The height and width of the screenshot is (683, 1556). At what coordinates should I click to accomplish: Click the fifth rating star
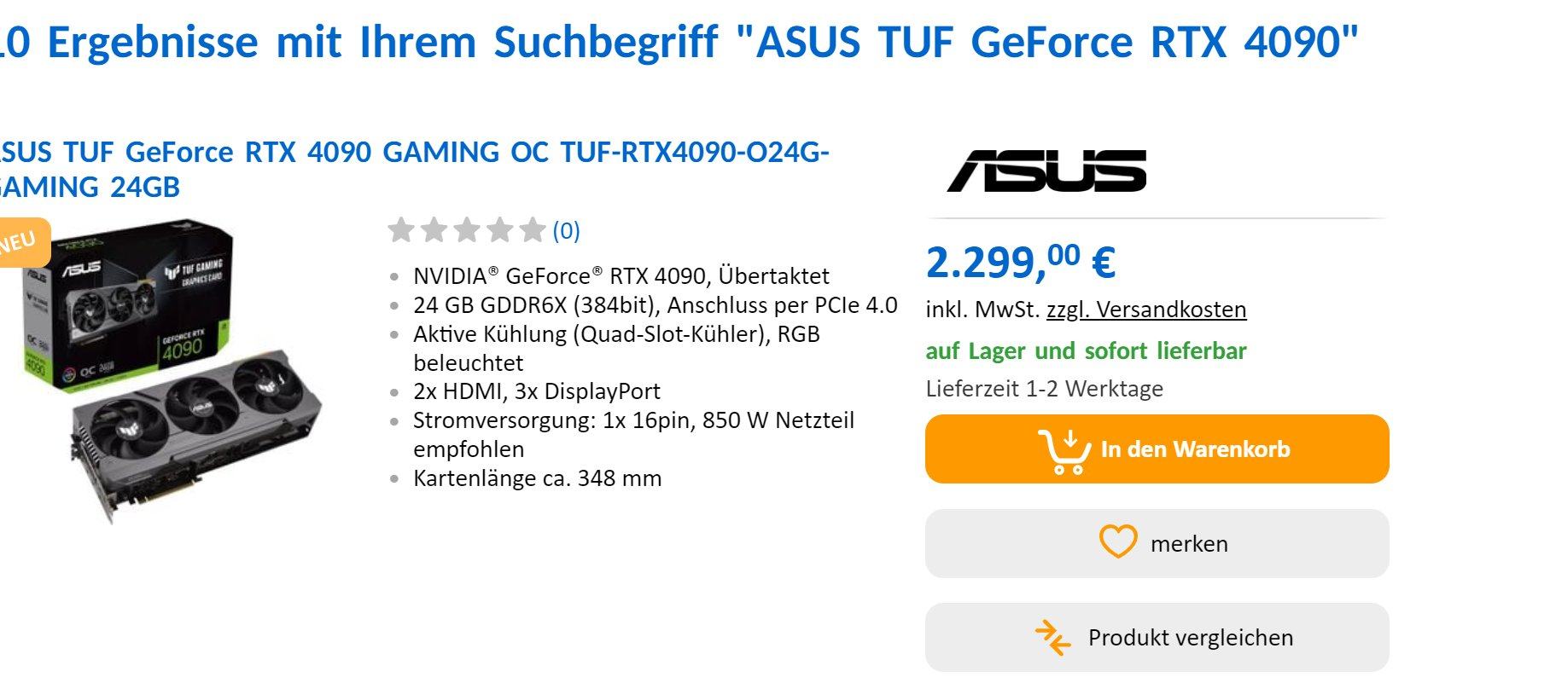(x=533, y=230)
